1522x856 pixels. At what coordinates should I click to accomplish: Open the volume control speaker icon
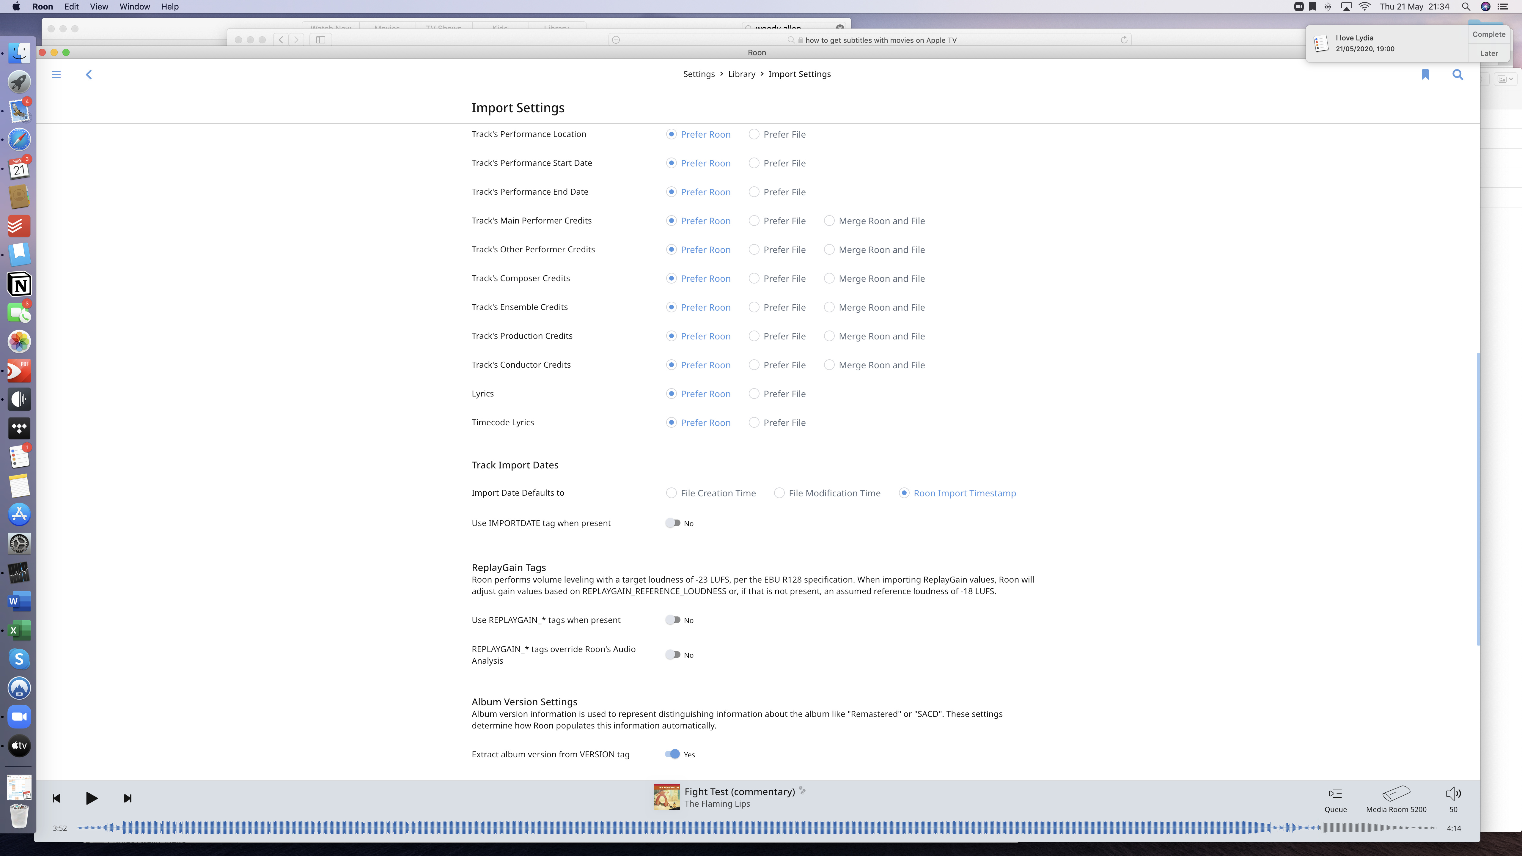pyautogui.click(x=1453, y=793)
